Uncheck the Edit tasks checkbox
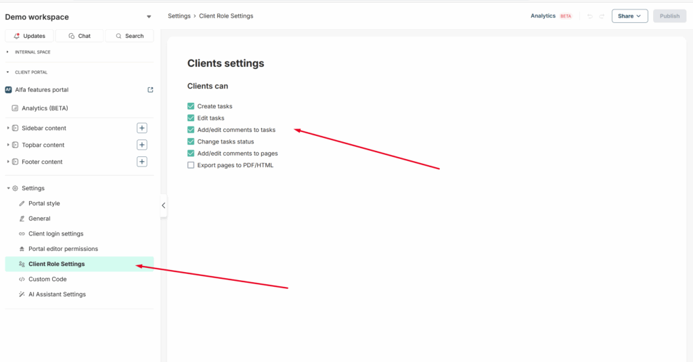The height and width of the screenshot is (362, 693). (191, 118)
